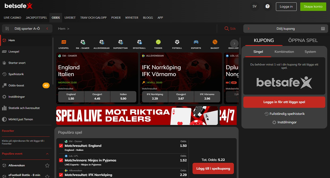Show more sports with right arrow
Image resolution: width=330 pixels, height=178 pixels.
234,44
